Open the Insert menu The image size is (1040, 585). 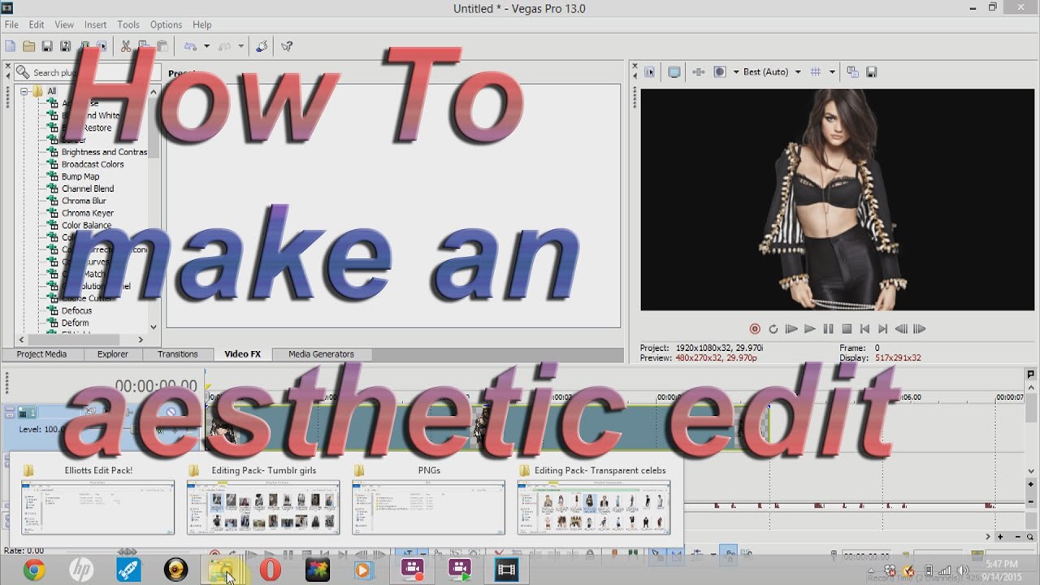point(95,24)
